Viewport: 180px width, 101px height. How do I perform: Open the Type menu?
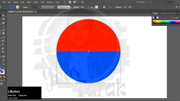tap(22, 2)
